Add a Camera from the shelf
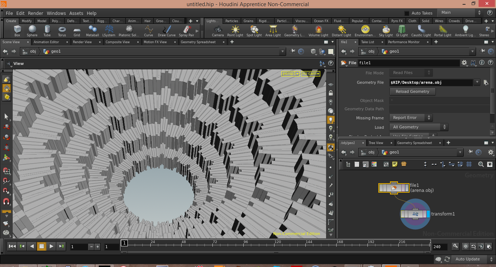 218,30
